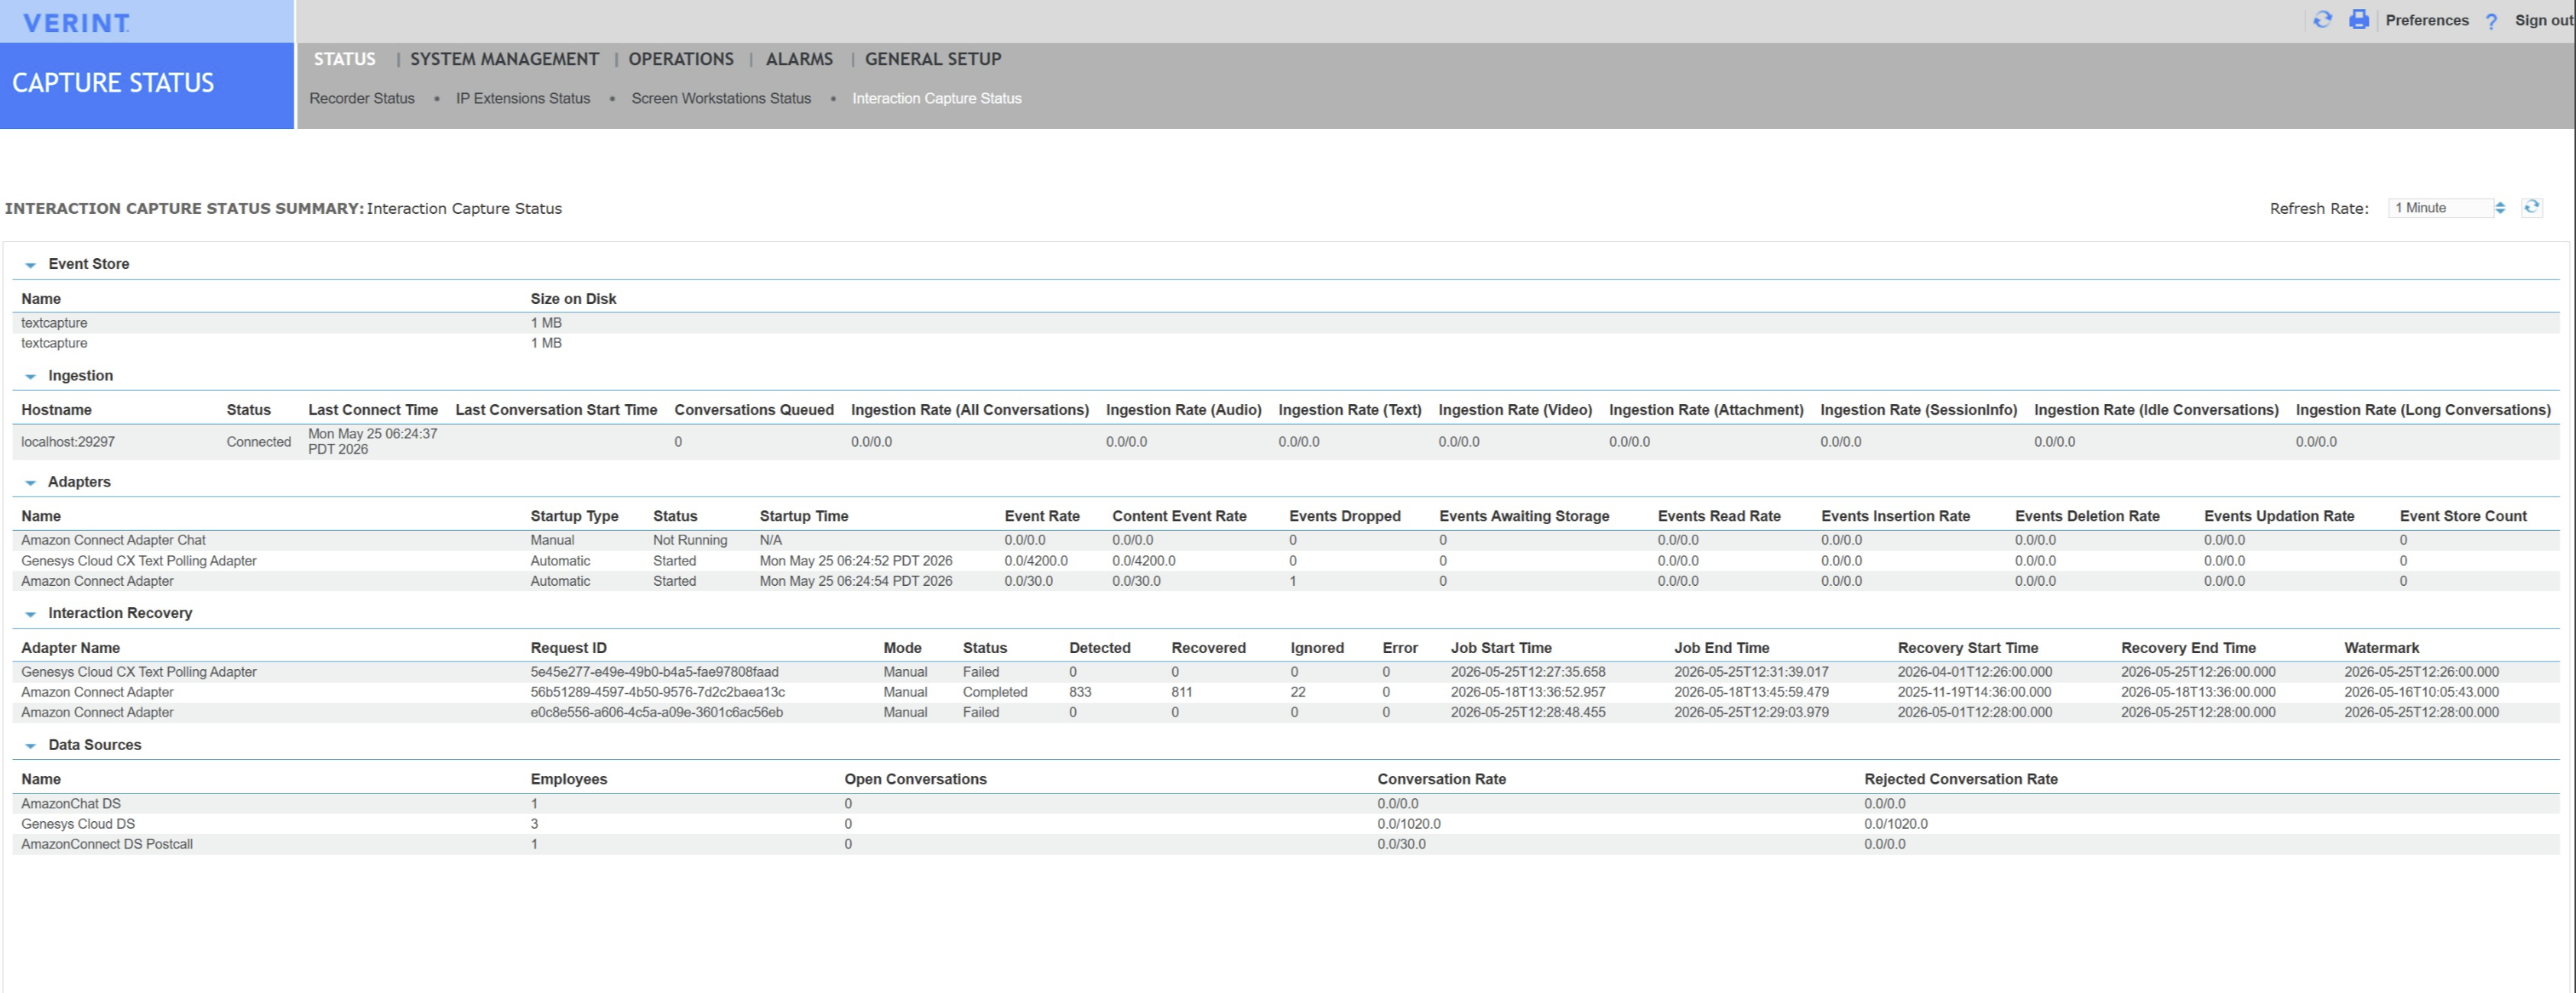Click Ingestion Rate (Attachment) header
Viewport: 2576px width, 993px height.
(1706, 409)
